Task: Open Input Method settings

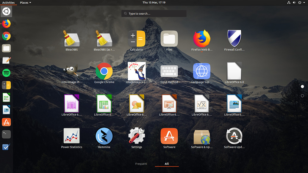Action: (169, 71)
